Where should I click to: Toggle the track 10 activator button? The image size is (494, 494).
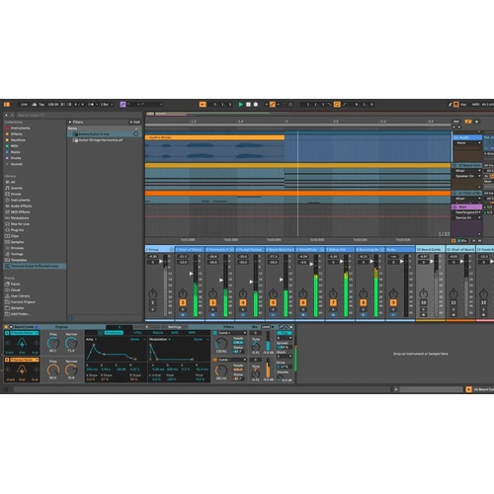click(423, 302)
